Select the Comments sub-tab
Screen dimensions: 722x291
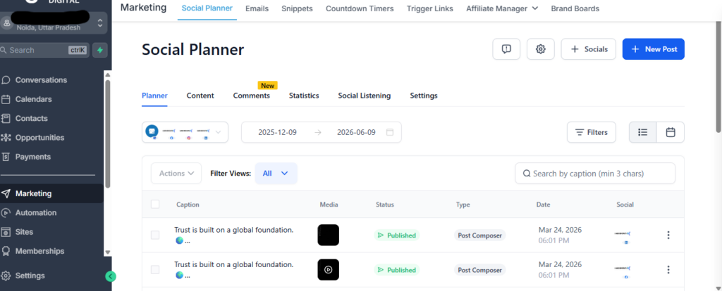(x=252, y=96)
